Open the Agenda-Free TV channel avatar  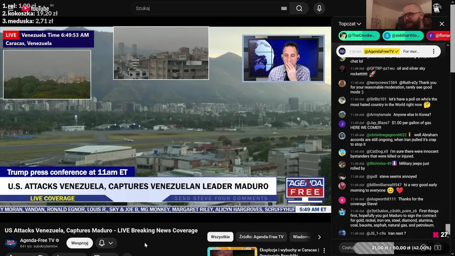point(10,243)
